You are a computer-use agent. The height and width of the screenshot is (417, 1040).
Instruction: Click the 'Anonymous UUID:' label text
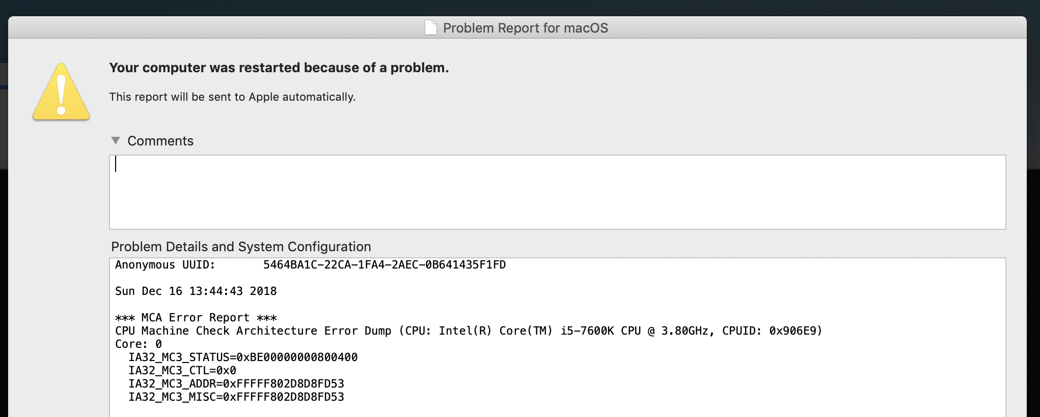point(165,265)
